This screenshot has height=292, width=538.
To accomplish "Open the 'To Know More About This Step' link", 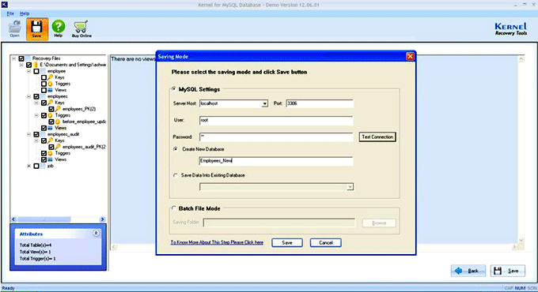I will (217, 242).
